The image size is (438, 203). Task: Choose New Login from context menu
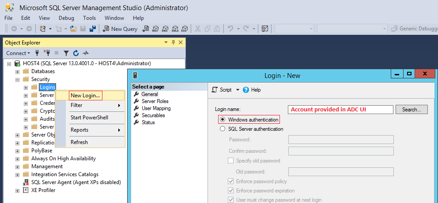pyautogui.click(x=86, y=95)
